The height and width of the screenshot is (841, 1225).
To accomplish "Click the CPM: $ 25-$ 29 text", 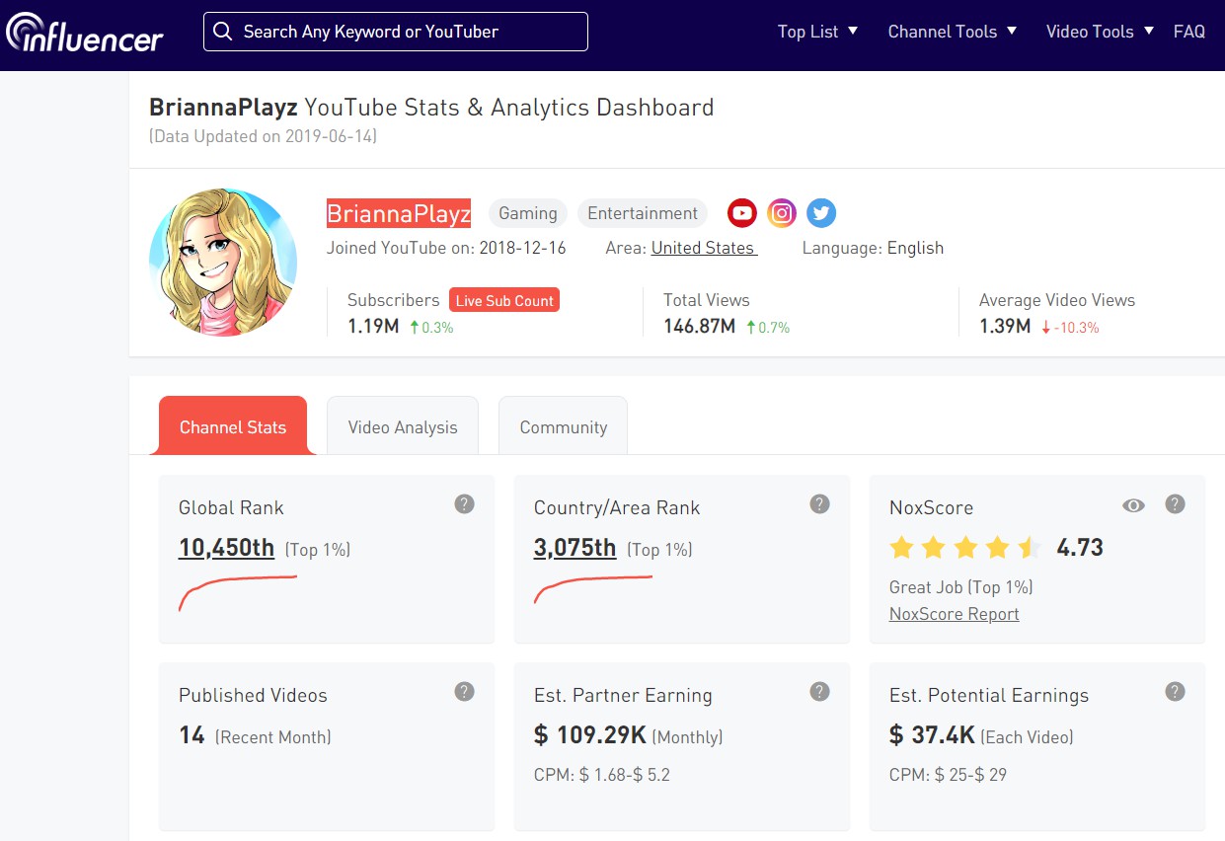I will coord(948,775).
